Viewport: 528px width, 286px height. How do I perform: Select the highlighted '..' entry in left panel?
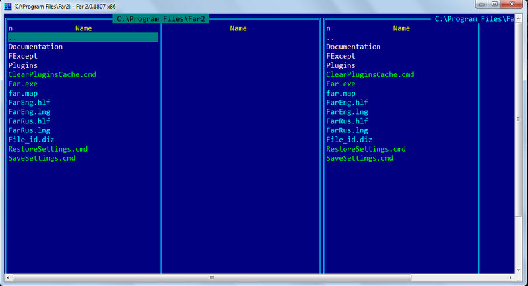(83, 38)
